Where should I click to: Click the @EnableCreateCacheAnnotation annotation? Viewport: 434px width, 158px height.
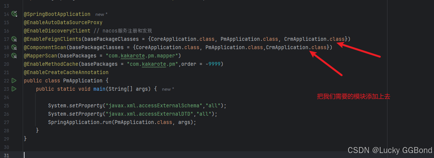pos(66,72)
